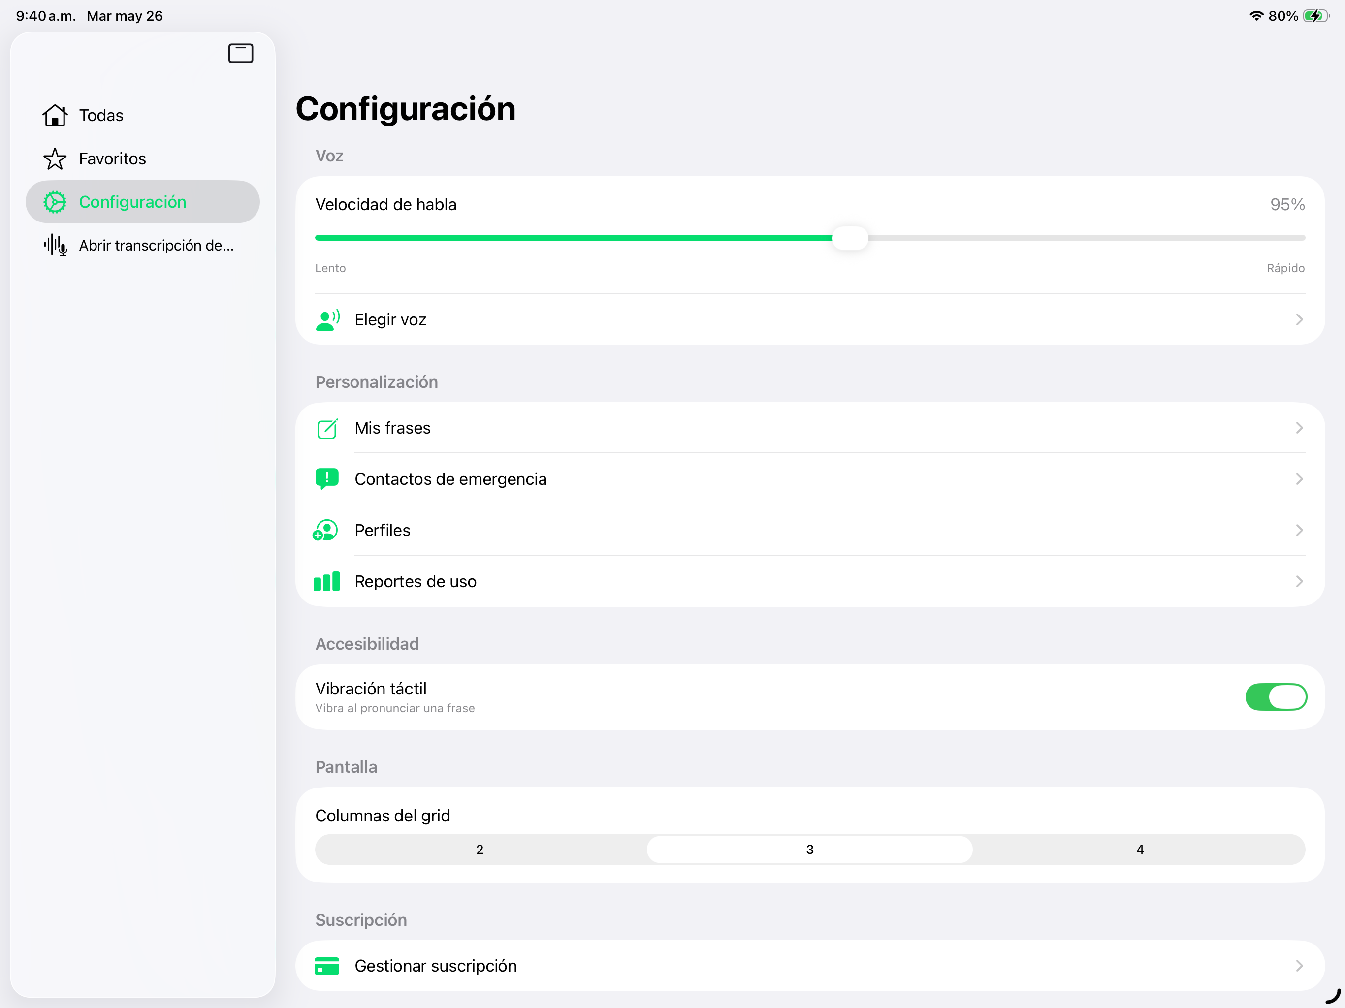Collapse the sidebar with the panel icon
The width and height of the screenshot is (1345, 1008).
coord(241,54)
